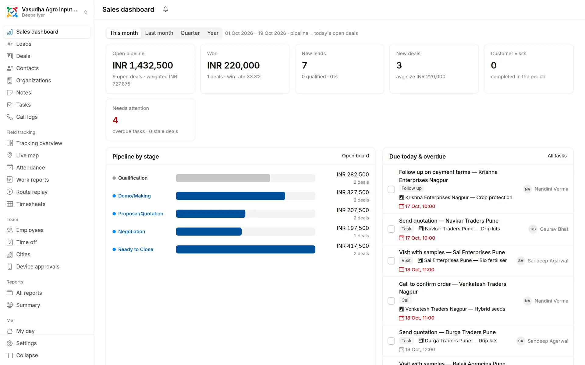Open the Ready to Close stage
The image size is (585, 365).
pyautogui.click(x=136, y=249)
